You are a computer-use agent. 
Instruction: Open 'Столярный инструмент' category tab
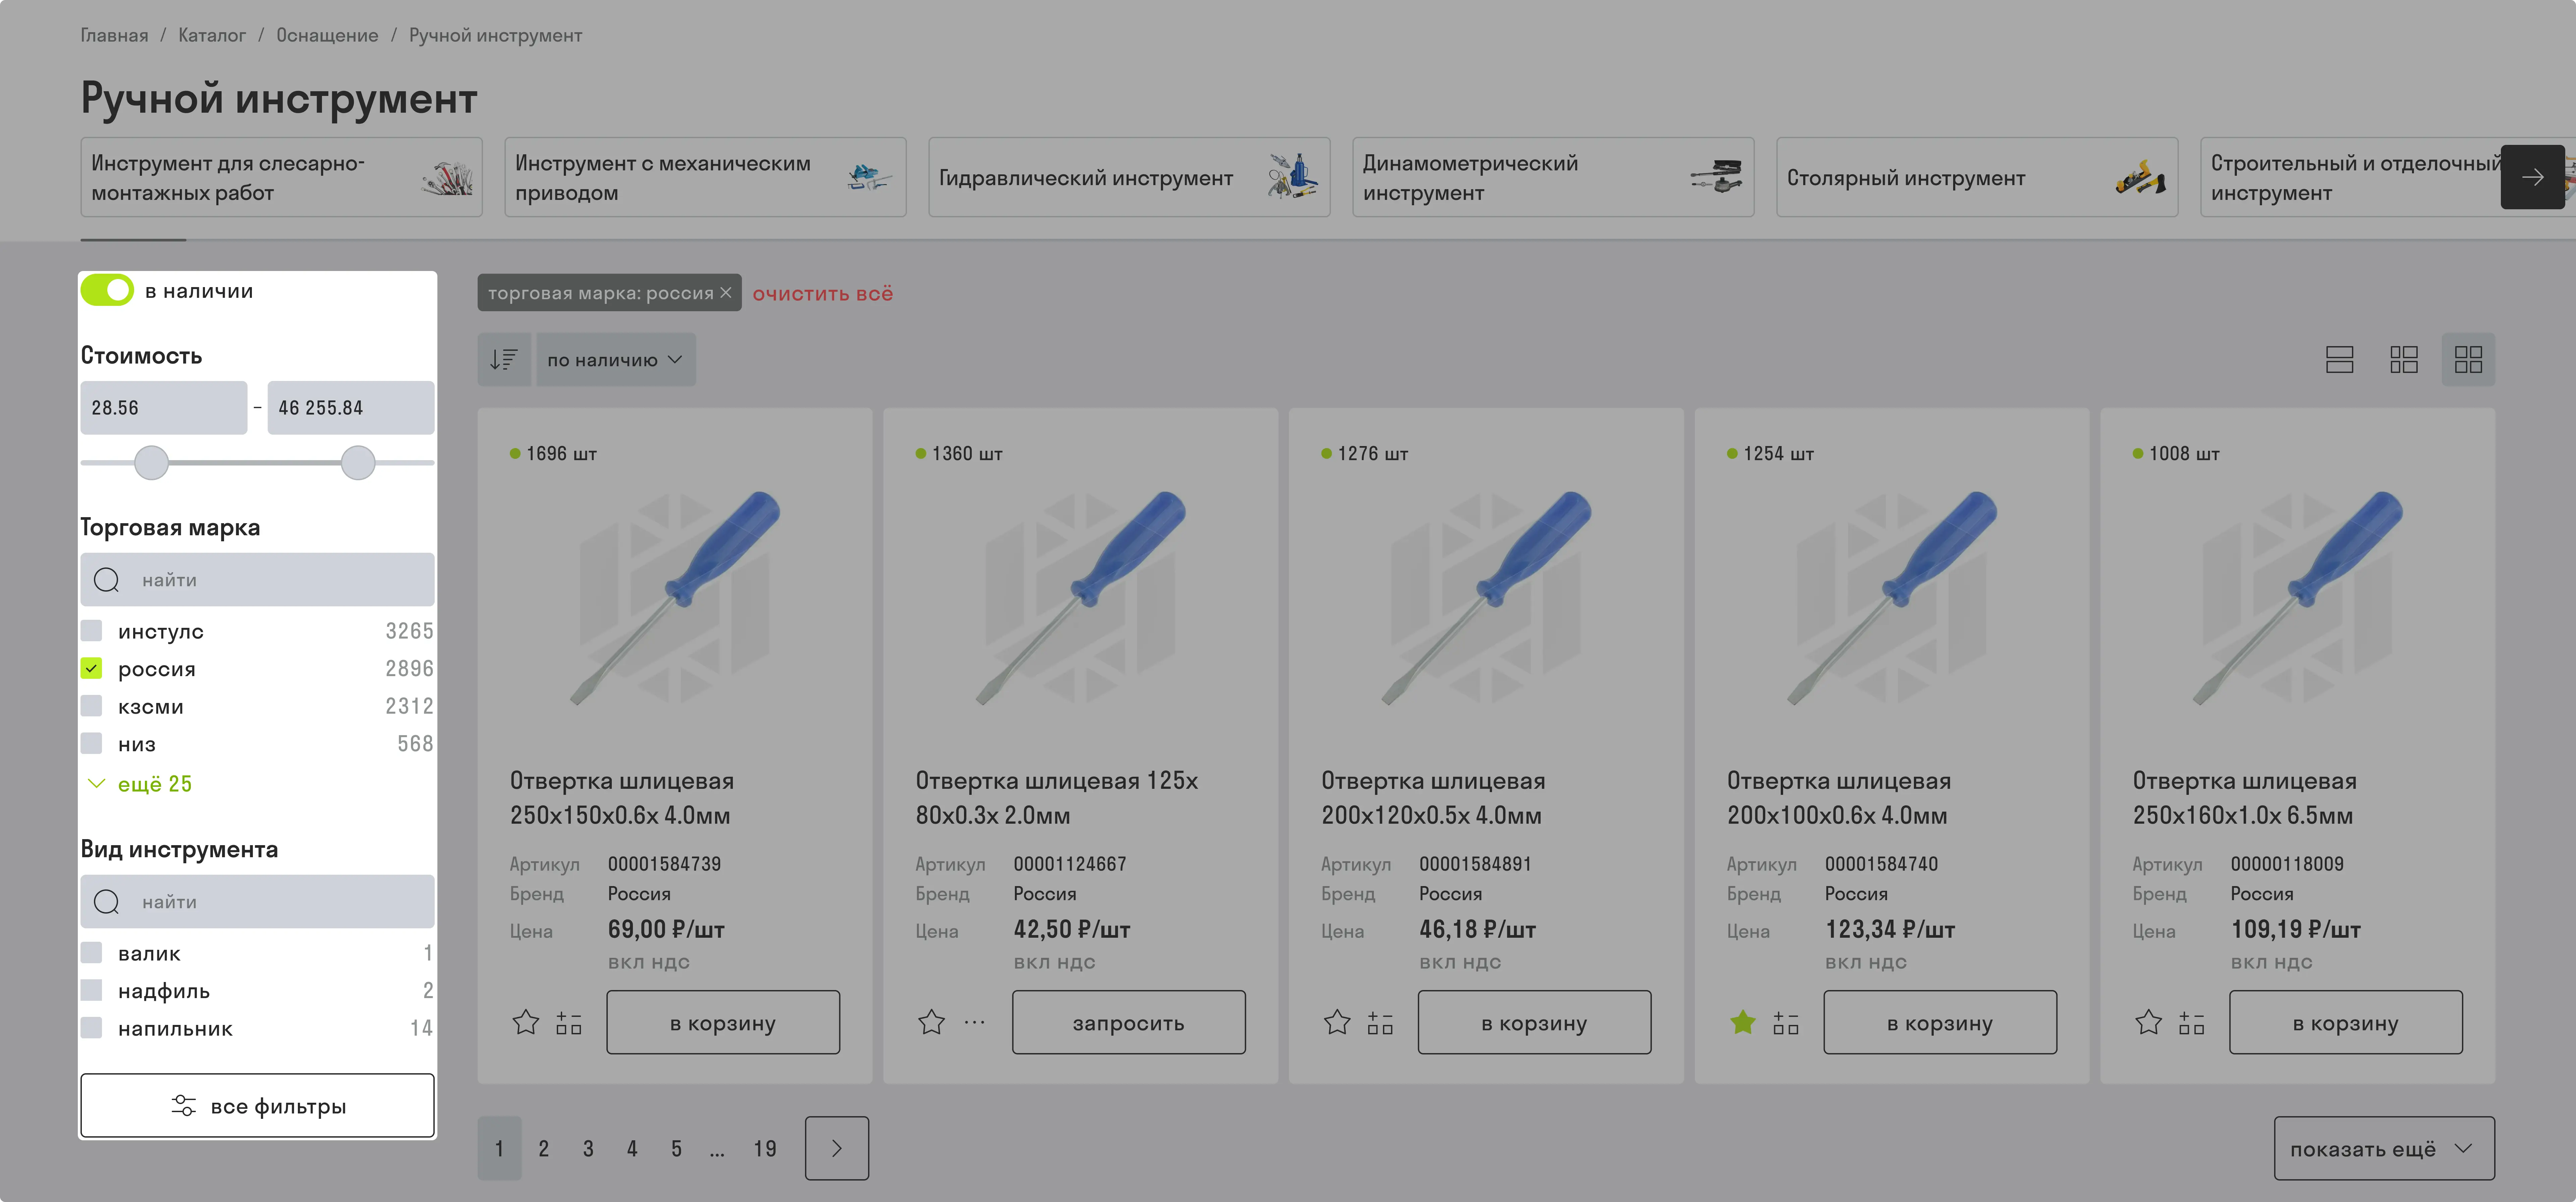click(x=1976, y=177)
